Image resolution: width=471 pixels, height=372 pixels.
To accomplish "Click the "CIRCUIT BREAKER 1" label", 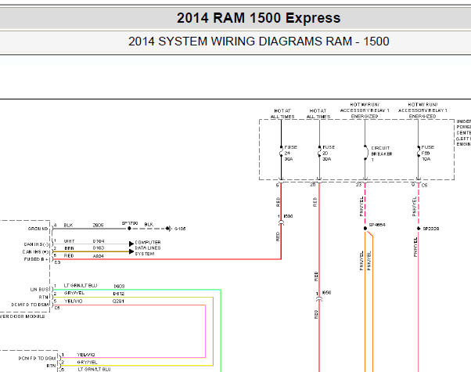I will [x=382, y=153].
